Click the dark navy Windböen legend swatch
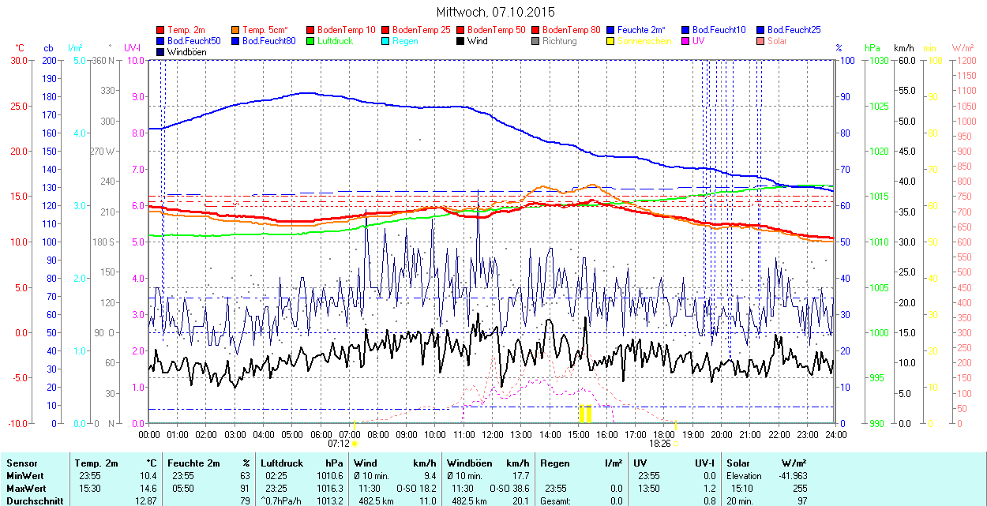This screenshot has width=987, height=506. 161,52
